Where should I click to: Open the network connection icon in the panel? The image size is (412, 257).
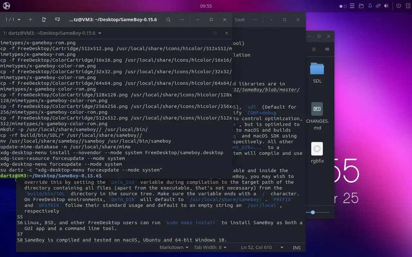378,6
